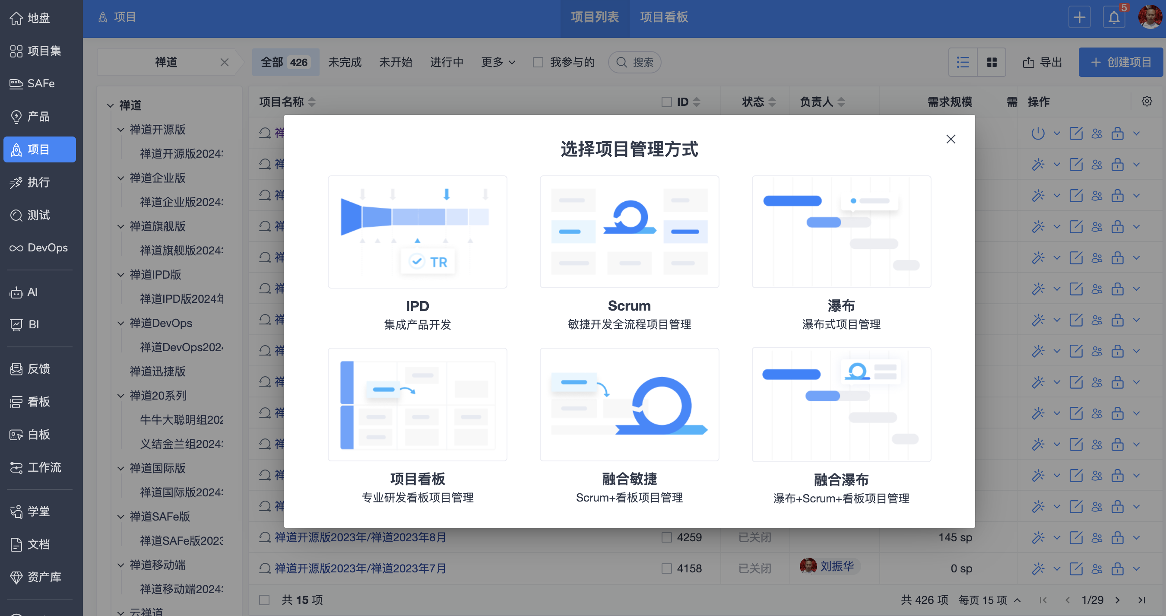Collapse the 禅道开源版 tree node

click(121, 130)
